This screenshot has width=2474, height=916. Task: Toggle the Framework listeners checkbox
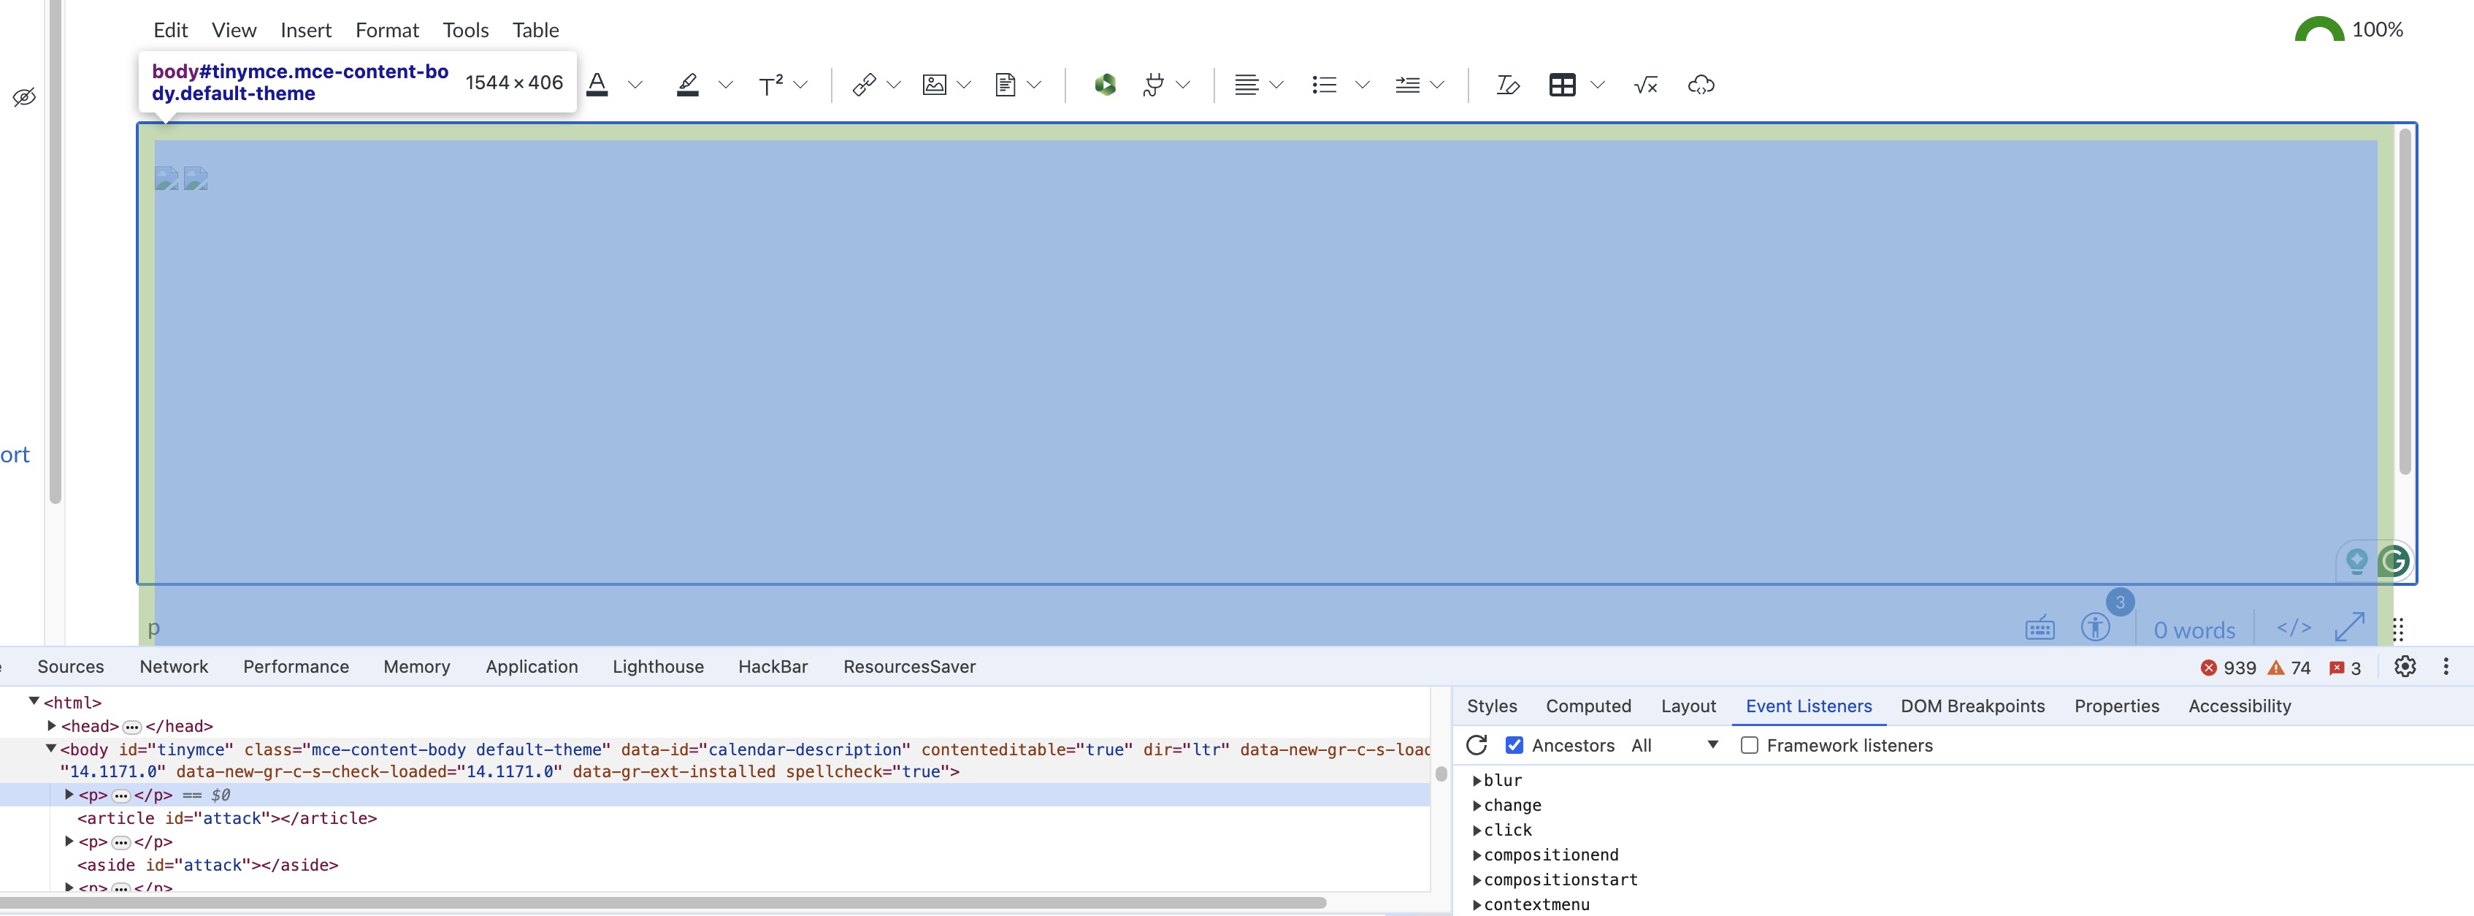click(x=1750, y=745)
